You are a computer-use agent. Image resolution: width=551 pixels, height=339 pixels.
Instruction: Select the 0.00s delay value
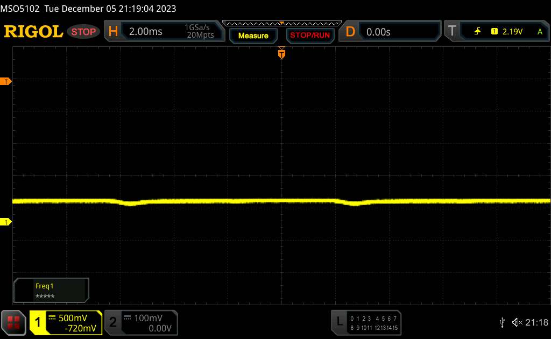pos(378,32)
